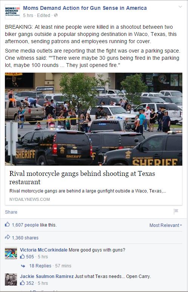Click the Moms Demand Action profile logo

pyautogui.click(x=12, y=12)
